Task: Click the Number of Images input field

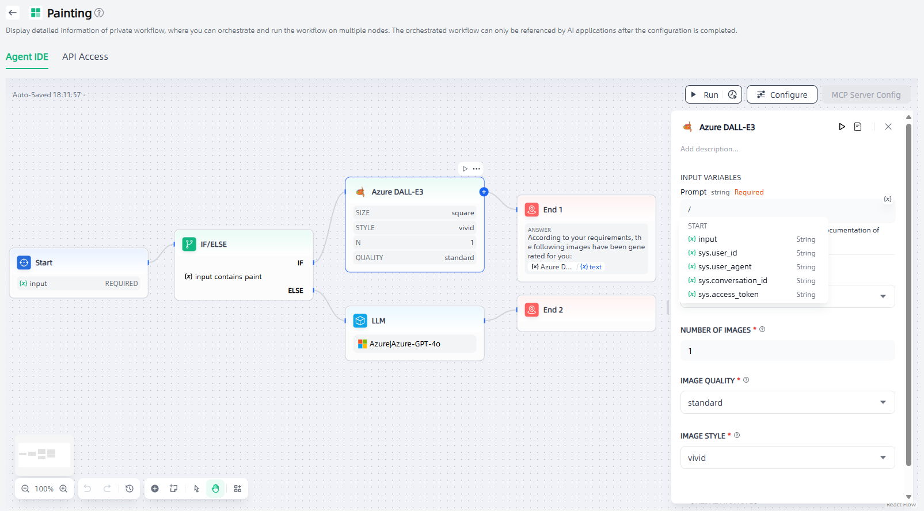Action: click(x=787, y=350)
